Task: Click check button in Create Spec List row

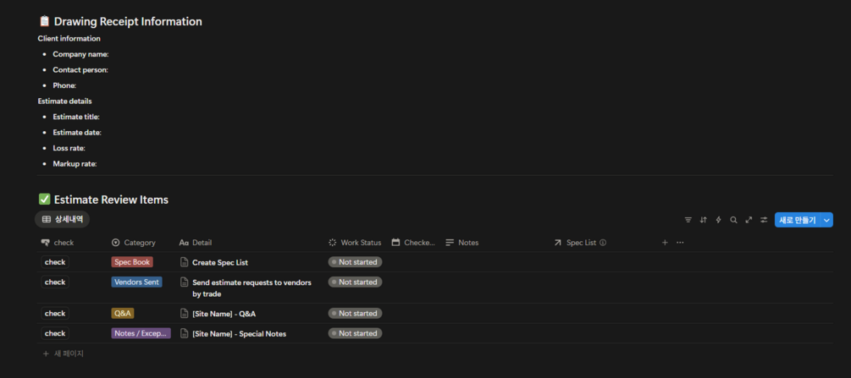Action: (55, 262)
